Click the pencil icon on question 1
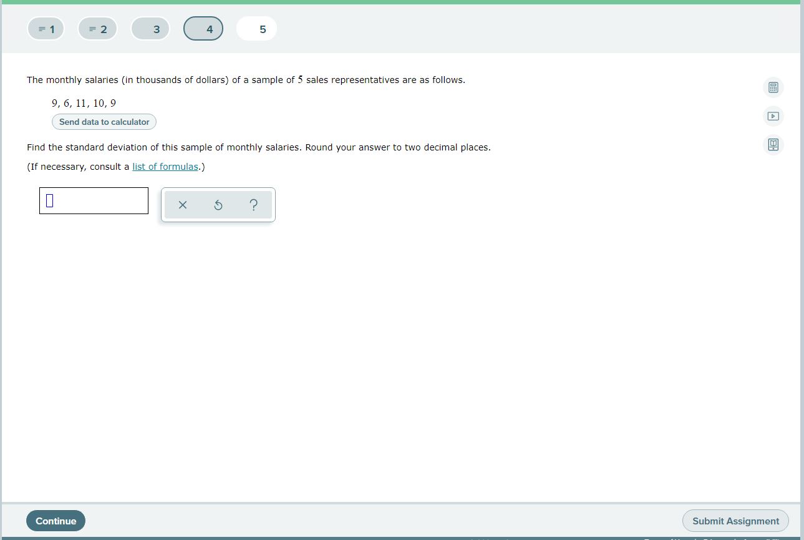This screenshot has height=540, width=804. 42,28
